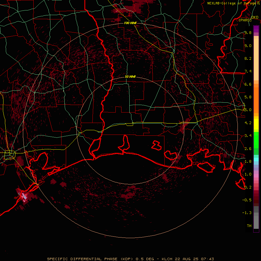This screenshot has height=261, width=261.
Task: Click the 1.8 value on the color scale
Action: [248, 162]
